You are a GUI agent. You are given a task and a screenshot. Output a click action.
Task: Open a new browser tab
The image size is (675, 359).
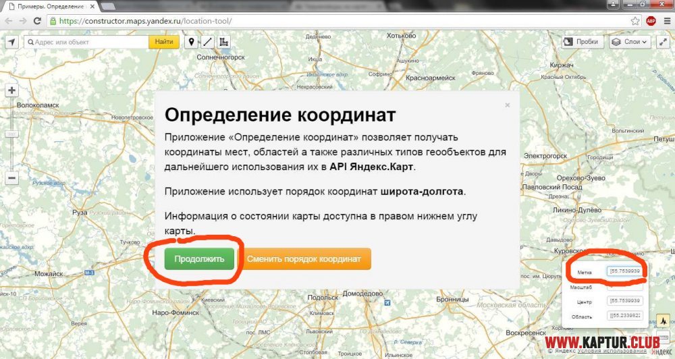[x=107, y=7]
